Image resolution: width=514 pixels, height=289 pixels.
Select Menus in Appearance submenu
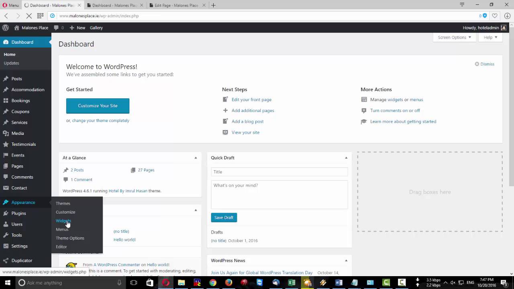point(62,229)
